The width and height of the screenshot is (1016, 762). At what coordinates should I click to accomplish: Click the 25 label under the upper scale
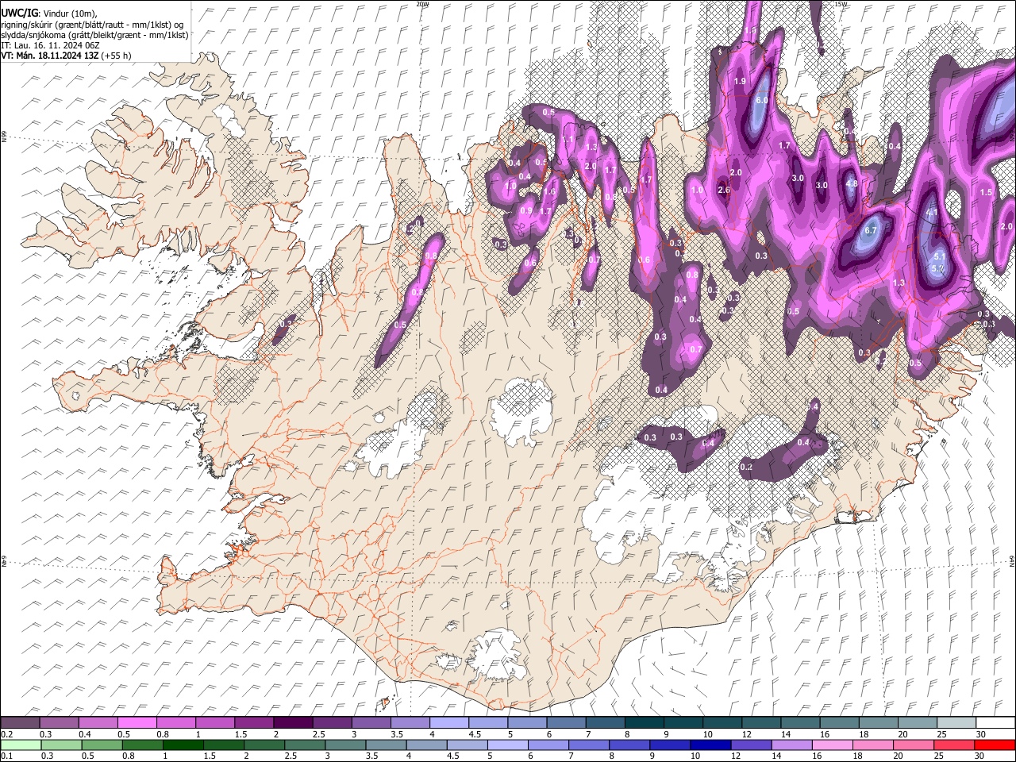pos(941,735)
